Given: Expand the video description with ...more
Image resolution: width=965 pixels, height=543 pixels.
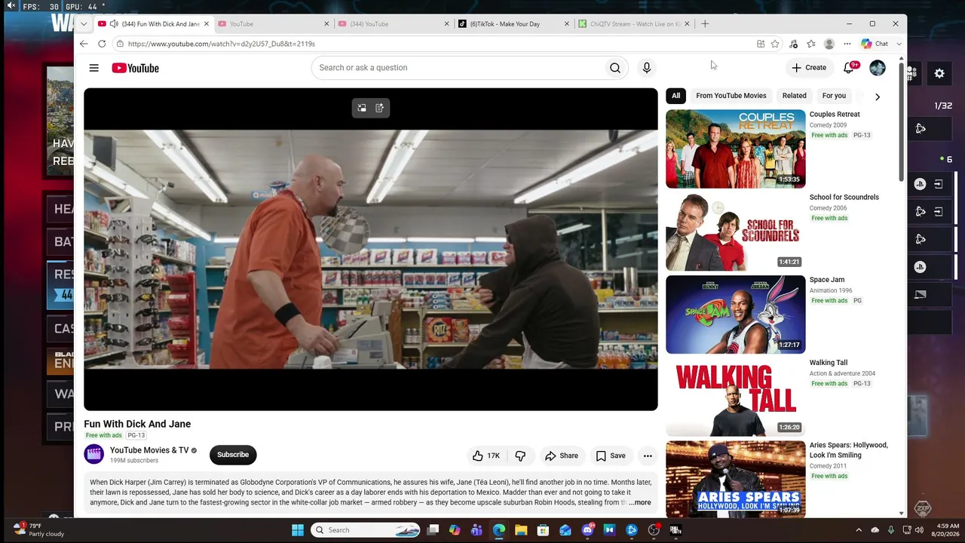Looking at the screenshot, I should click(640, 502).
